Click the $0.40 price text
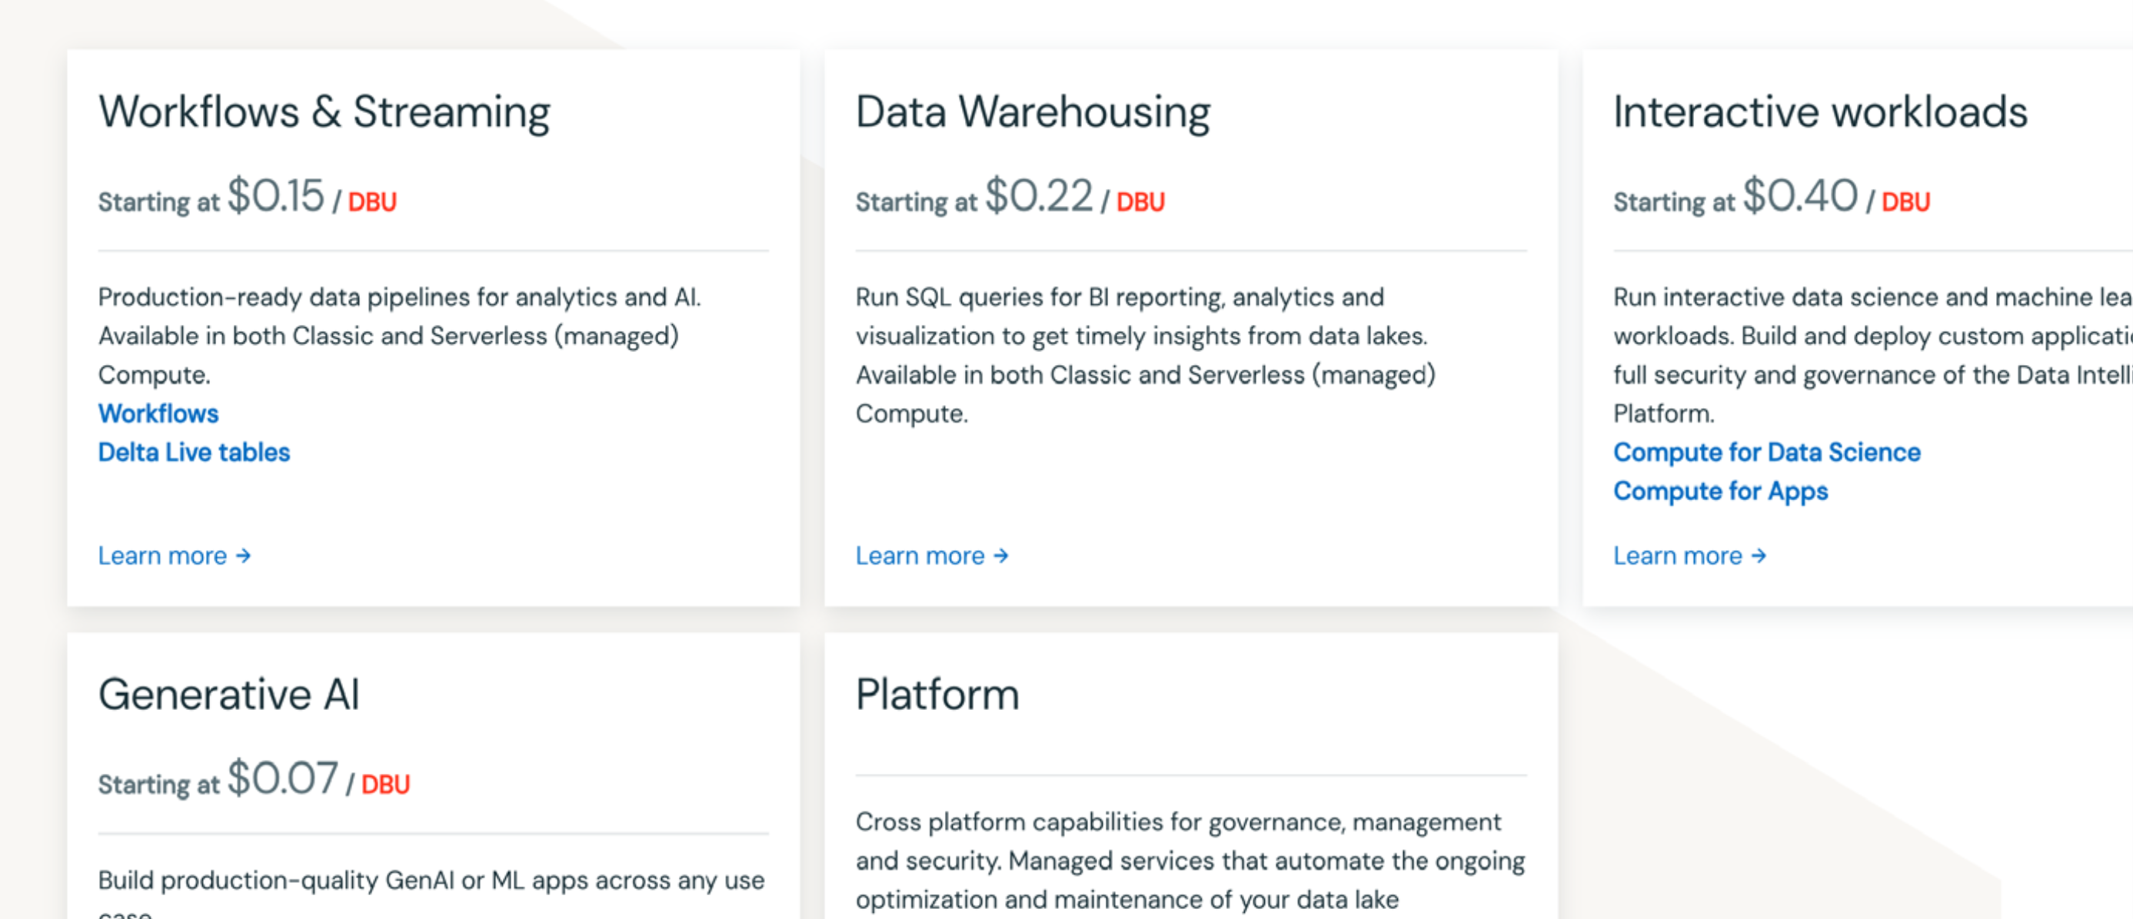This screenshot has width=2133, height=919. click(1800, 197)
